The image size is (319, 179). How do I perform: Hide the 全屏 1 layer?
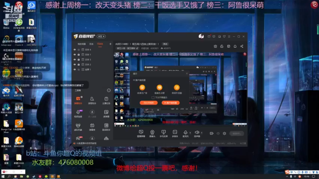click(x=75, y=69)
